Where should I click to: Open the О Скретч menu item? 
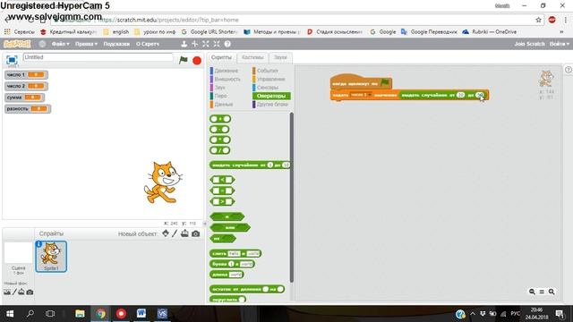coord(148,44)
